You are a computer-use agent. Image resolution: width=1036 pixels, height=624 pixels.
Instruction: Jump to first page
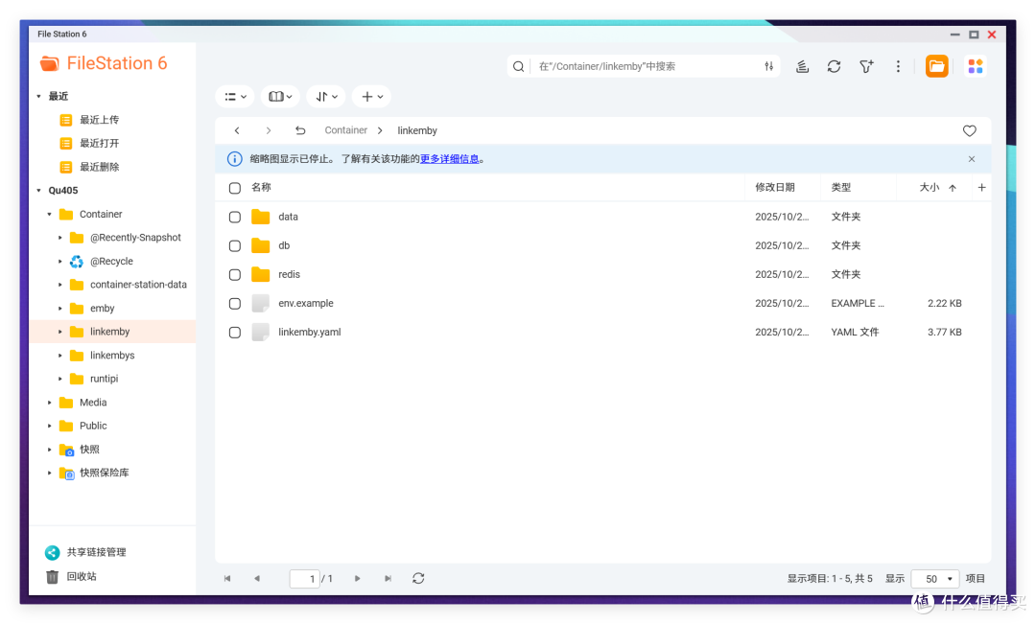coord(227,578)
